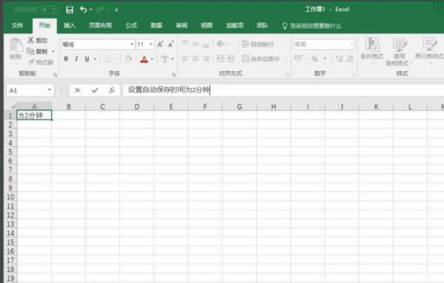Open the 公式 (Formulas) ribbon tab

point(131,25)
